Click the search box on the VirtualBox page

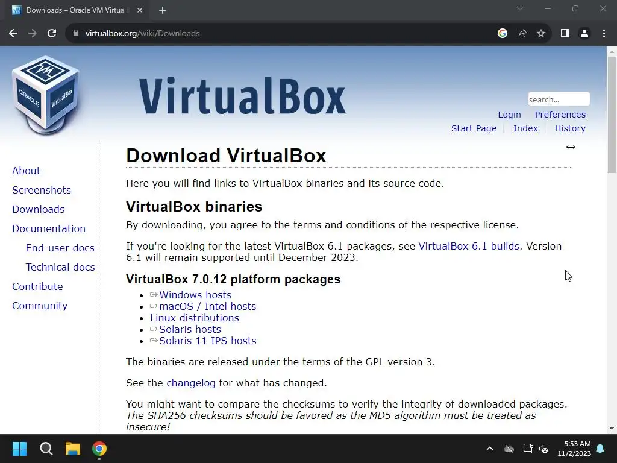click(559, 99)
